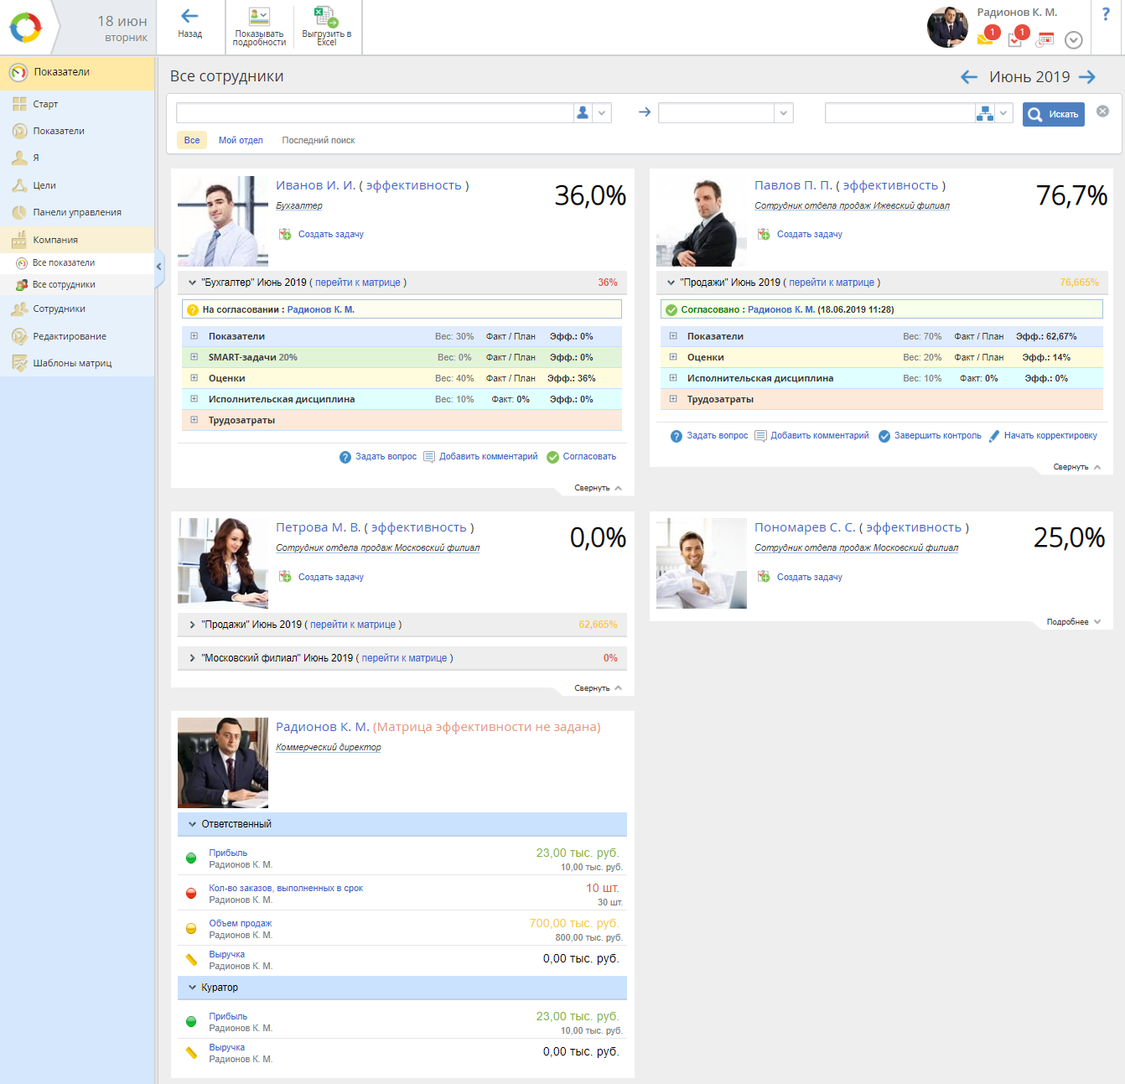The height and width of the screenshot is (1084, 1125).
Task: Click the organization structure picker icon
Action: point(984,113)
